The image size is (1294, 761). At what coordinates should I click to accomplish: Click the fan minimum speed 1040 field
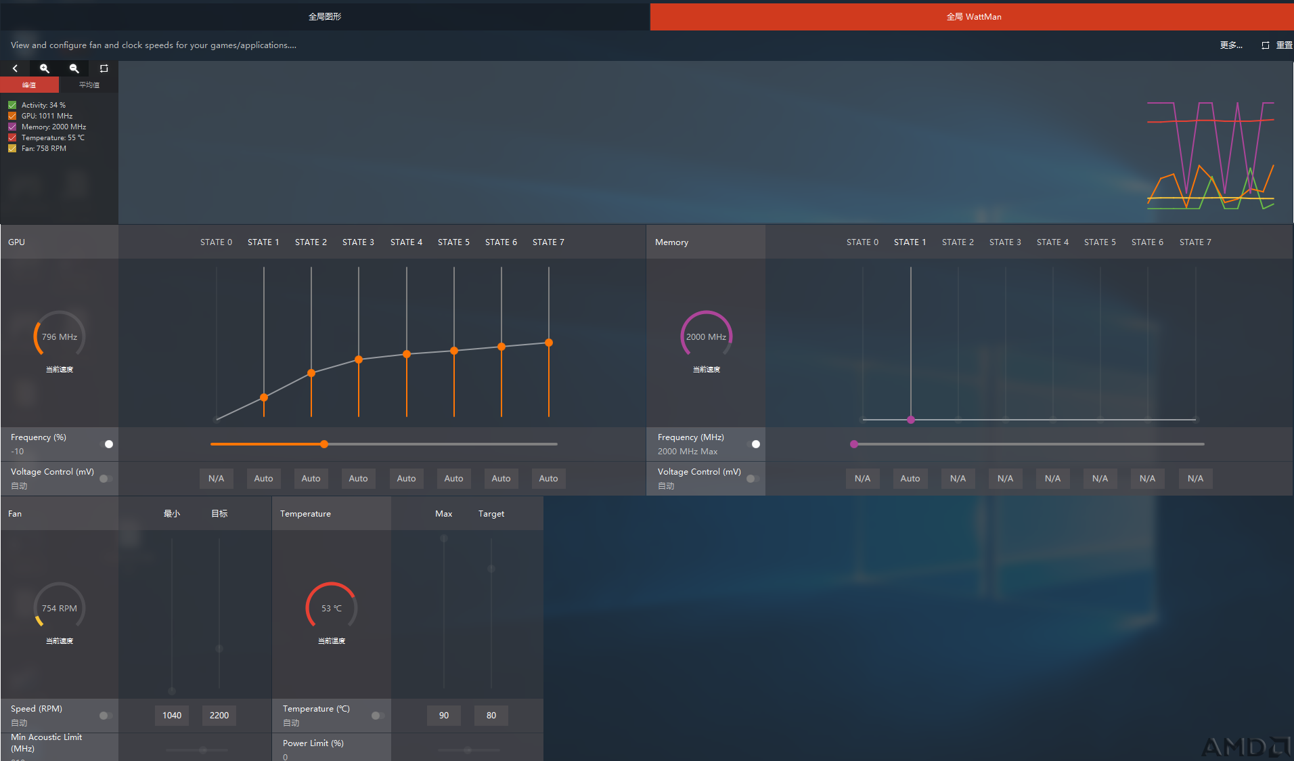pyautogui.click(x=172, y=716)
